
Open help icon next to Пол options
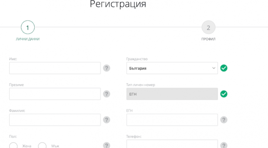107,145
